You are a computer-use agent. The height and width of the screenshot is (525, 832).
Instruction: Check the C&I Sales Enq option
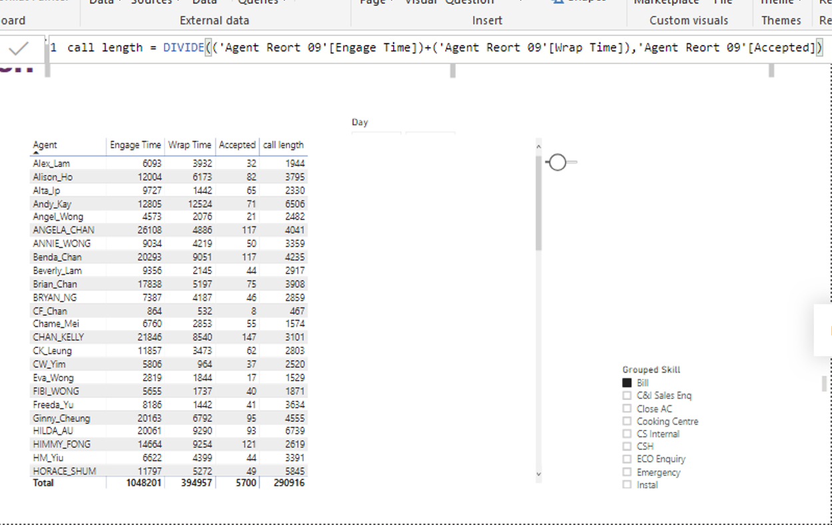tap(627, 395)
